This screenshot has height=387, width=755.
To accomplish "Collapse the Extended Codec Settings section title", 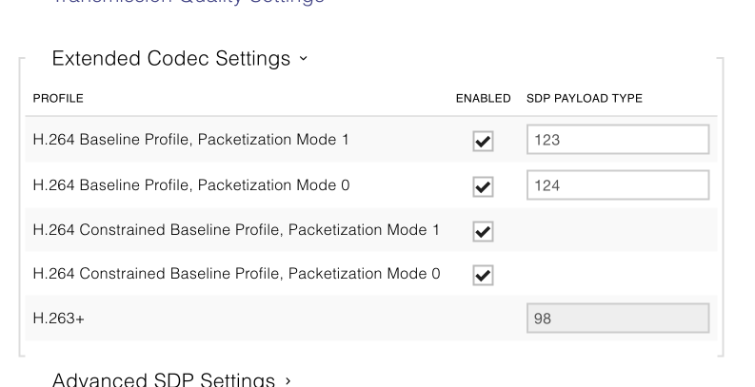I will tap(171, 59).
